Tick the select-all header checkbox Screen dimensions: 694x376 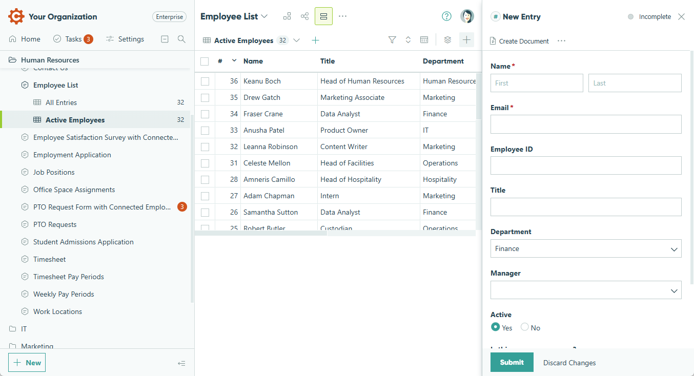click(205, 61)
